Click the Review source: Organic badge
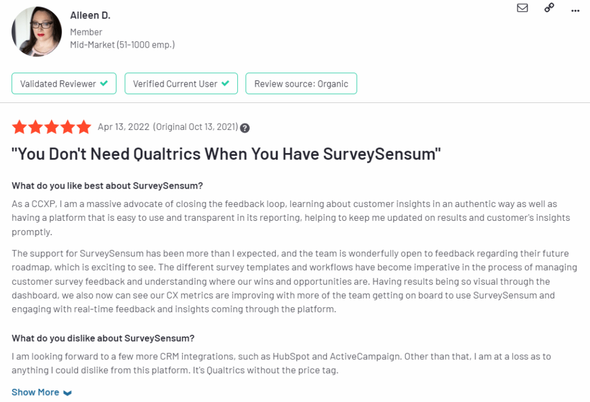Image resolution: width=590 pixels, height=402 pixels. point(301,83)
